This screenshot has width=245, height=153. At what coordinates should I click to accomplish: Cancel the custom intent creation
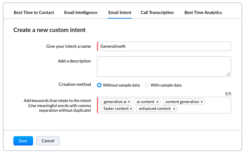48,141
